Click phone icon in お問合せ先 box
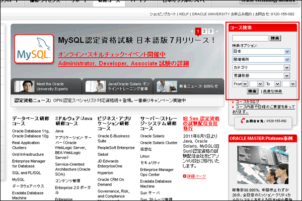Screen dimensions: 302x201 [x=243, y=121]
